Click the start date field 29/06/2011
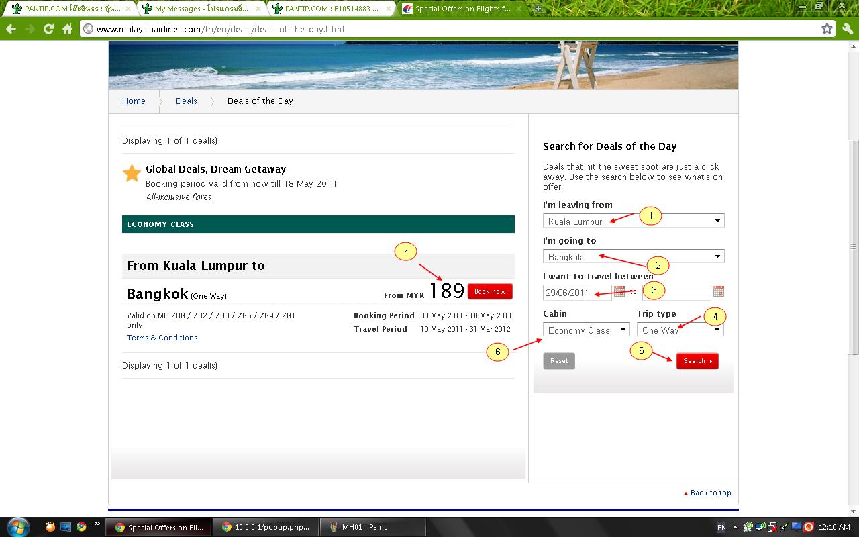 577,293
